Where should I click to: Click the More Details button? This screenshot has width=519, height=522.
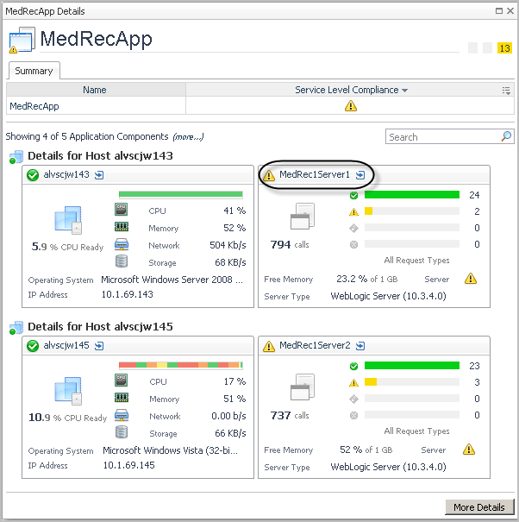pyautogui.click(x=479, y=506)
